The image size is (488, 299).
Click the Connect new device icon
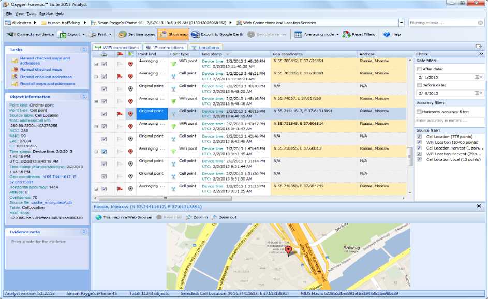pos(10,34)
